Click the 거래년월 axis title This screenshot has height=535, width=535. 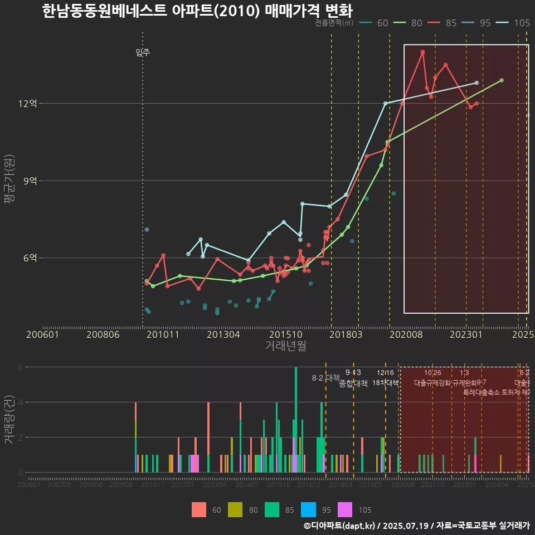point(285,346)
